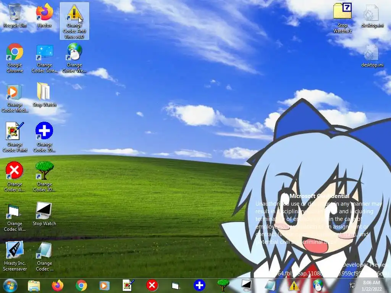
Task: Click the globe with mouse taskbar icon
Action: click(x=317, y=285)
